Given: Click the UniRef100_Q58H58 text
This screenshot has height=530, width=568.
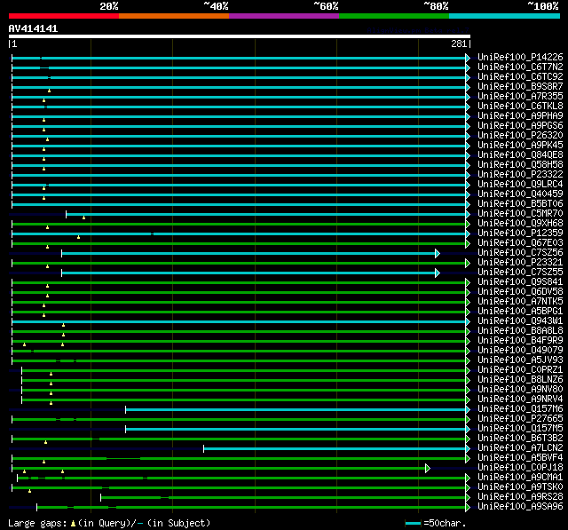Looking at the screenshot, I should [520, 165].
